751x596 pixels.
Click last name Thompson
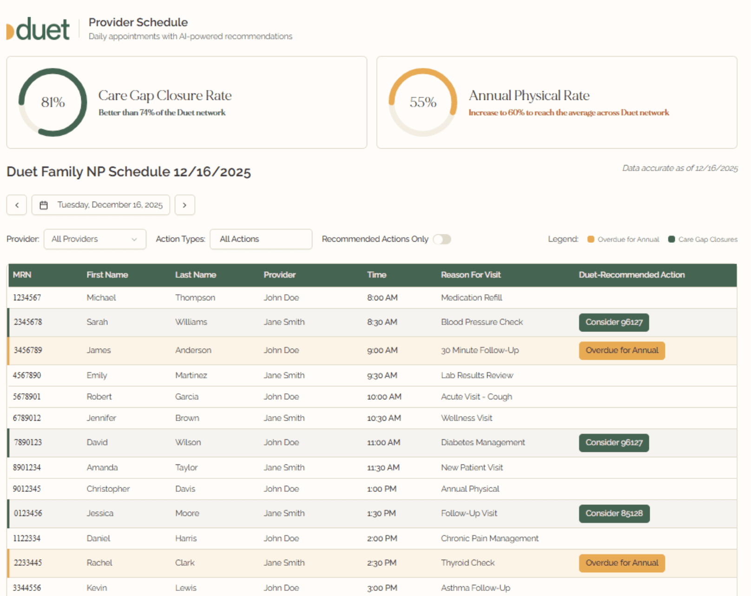(x=195, y=298)
